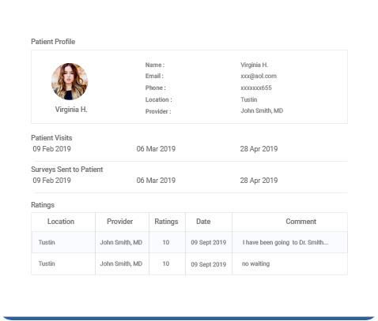
Task: Select John Smith, MD in profile card
Action: coord(262,110)
